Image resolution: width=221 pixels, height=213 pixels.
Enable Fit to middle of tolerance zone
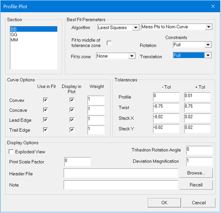coord(109,43)
